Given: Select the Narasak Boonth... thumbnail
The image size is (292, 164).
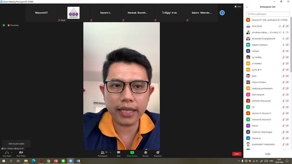Looking at the screenshot, I should pos(138,13).
